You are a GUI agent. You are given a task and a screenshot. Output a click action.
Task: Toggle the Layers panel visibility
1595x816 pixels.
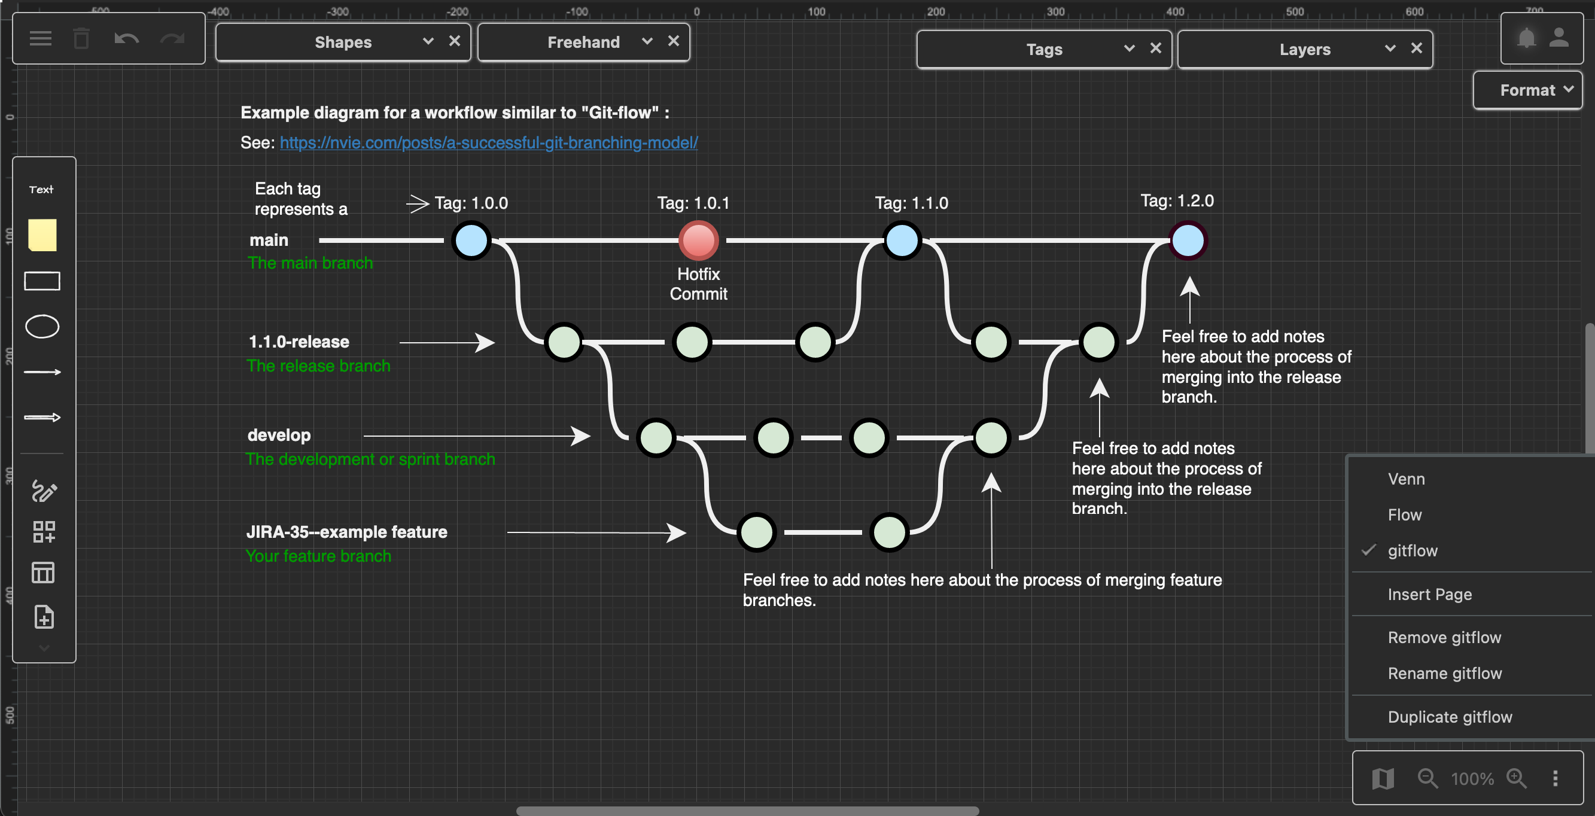click(1389, 48)
